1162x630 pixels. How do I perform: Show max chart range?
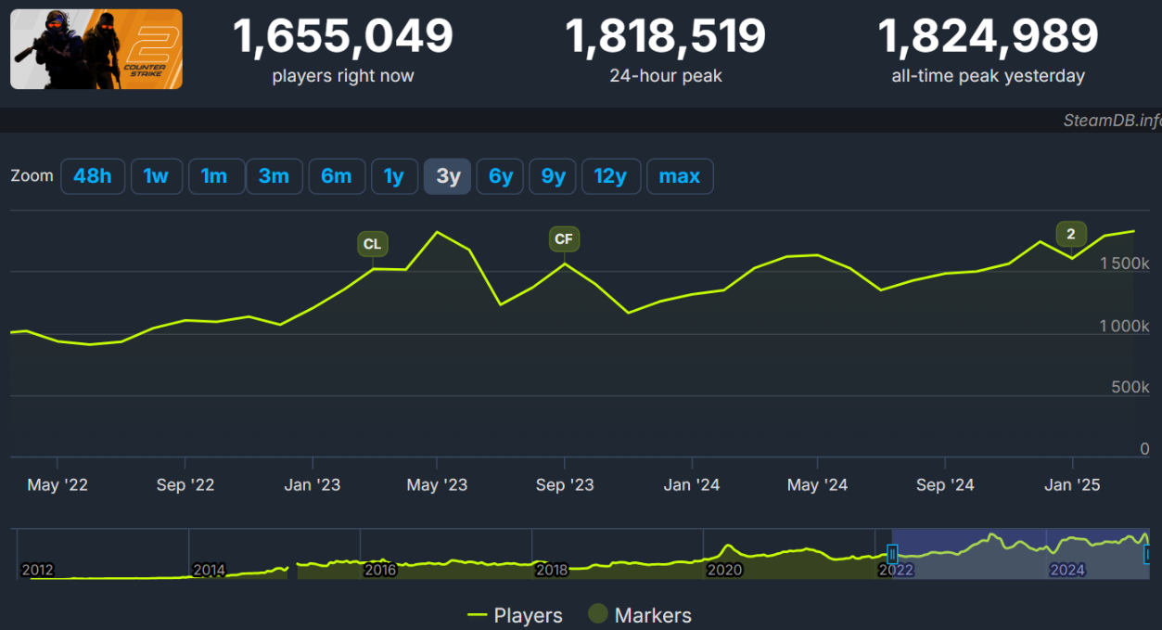pyautogui.click(x=680, y=176)
